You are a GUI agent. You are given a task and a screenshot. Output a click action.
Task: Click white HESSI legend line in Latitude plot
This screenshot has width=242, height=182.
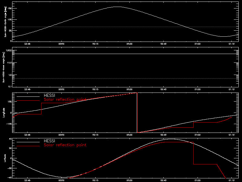[28, 142]
